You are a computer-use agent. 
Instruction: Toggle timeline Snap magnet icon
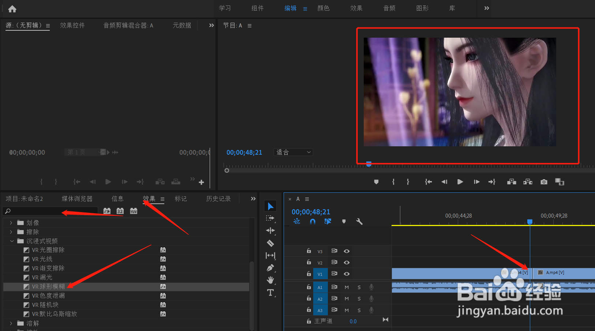pos(313,221)
